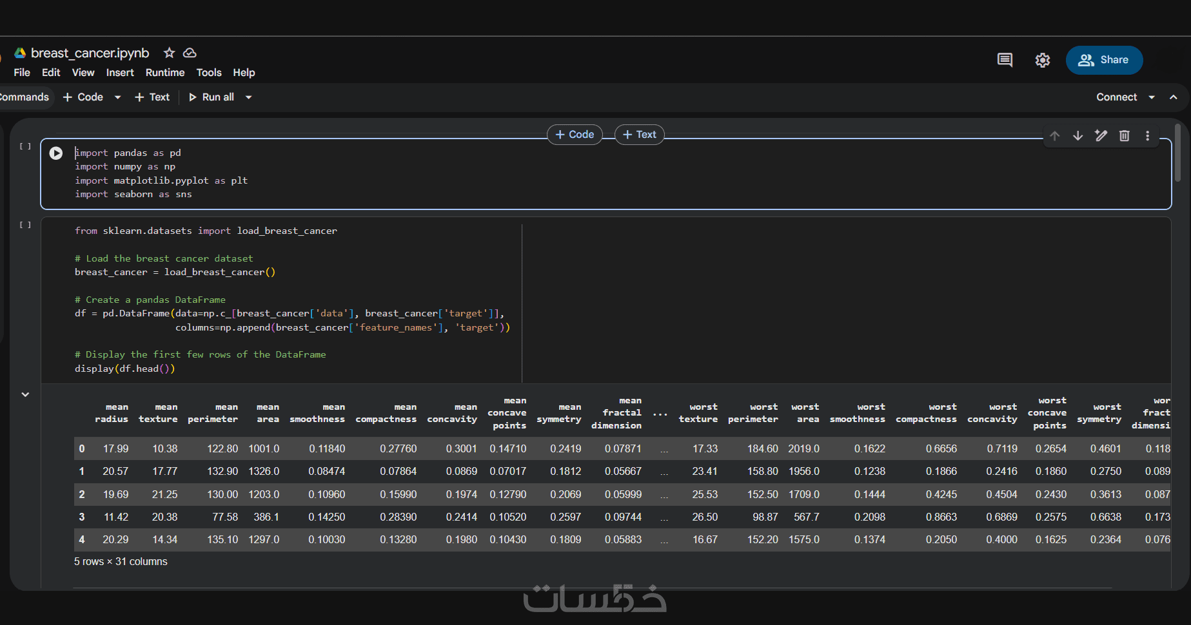Screen dimensions: 1191x625
Task: Click the worst texture value 16.67
Action: pyautogui.click(x=705, y=540)
